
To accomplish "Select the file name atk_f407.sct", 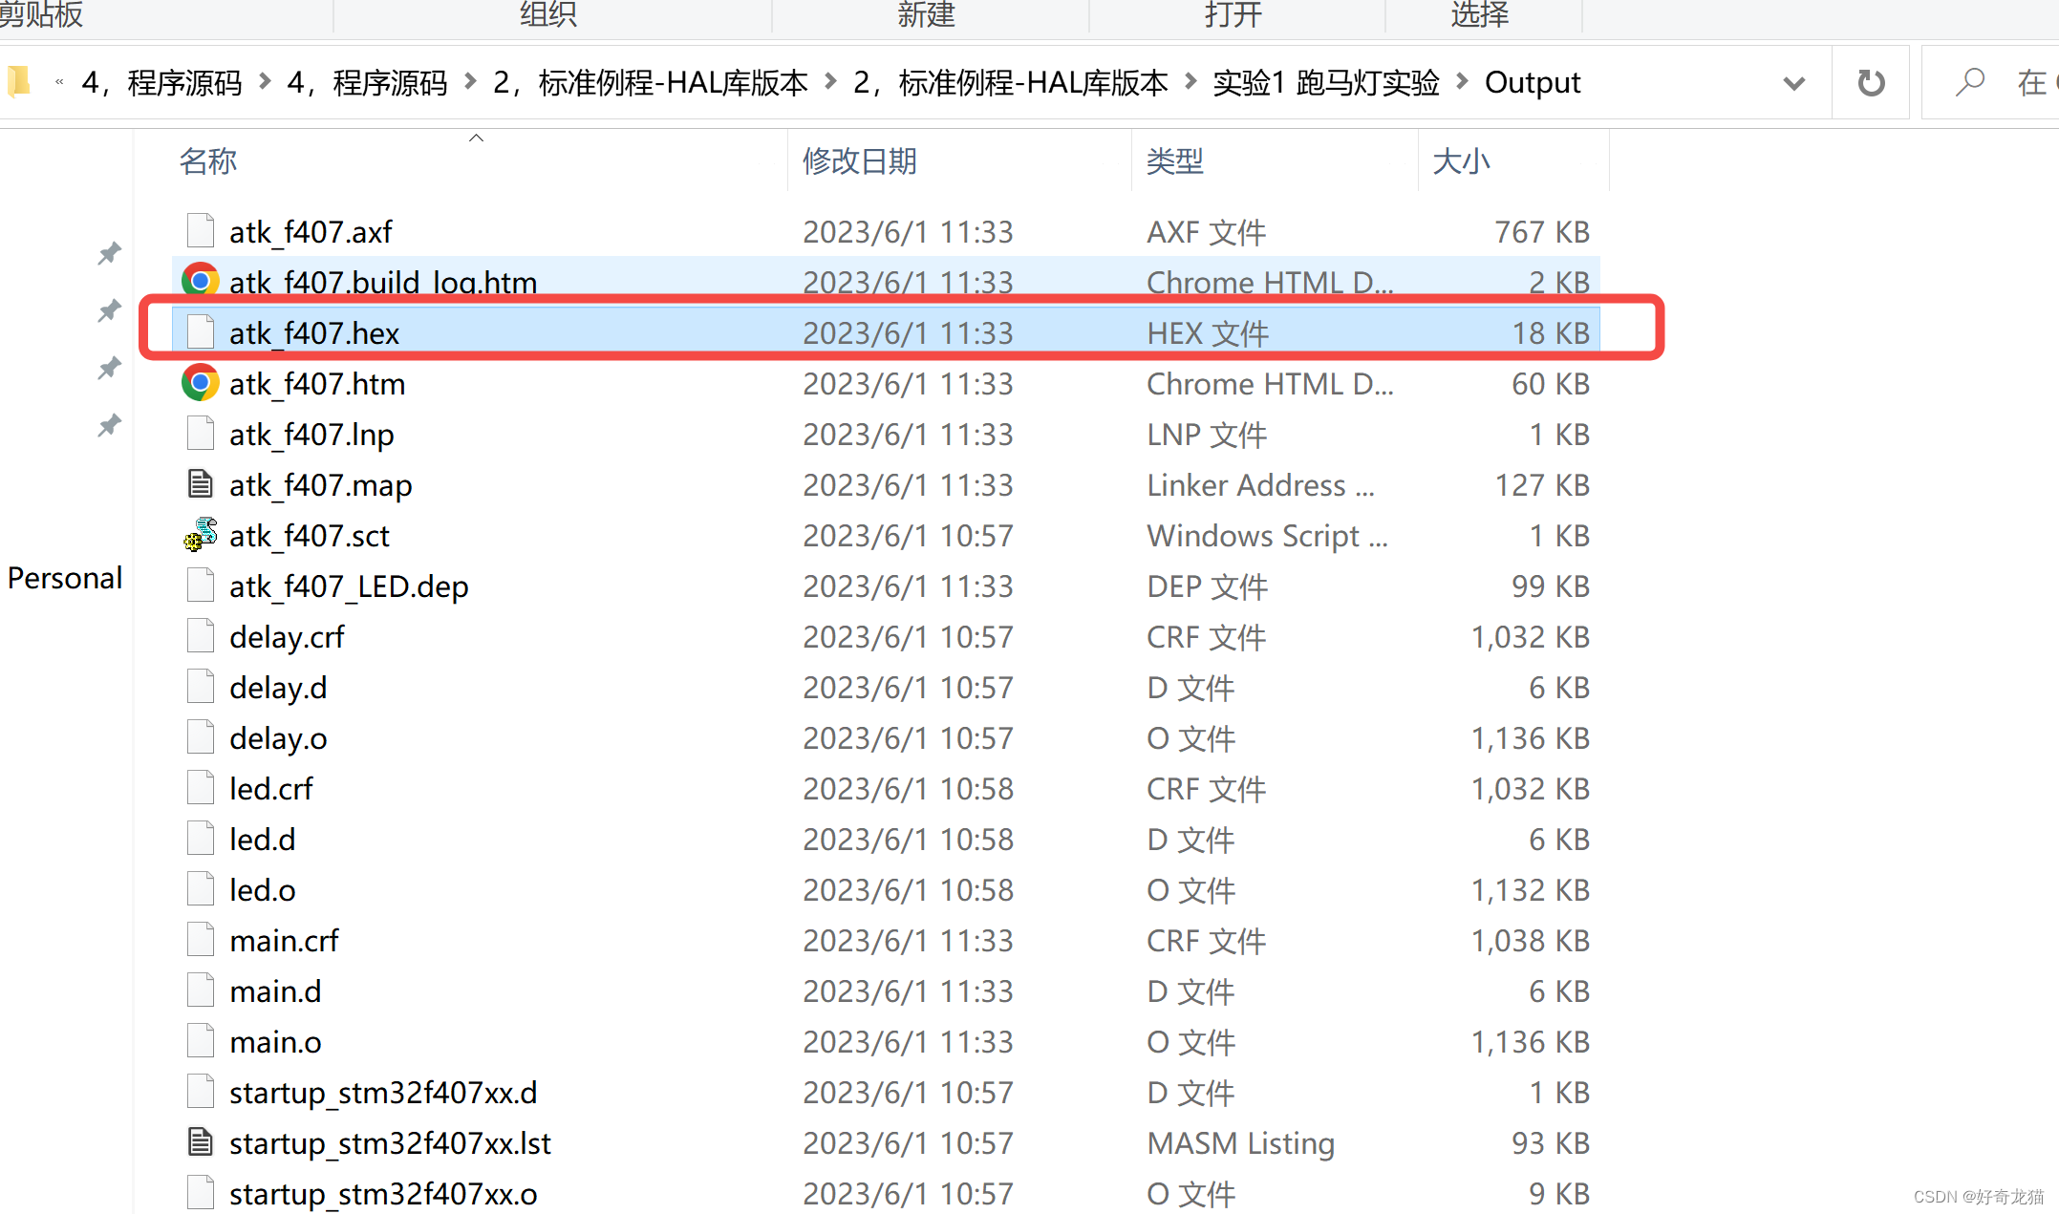I will pyautogui.click(x=310, y=536).
